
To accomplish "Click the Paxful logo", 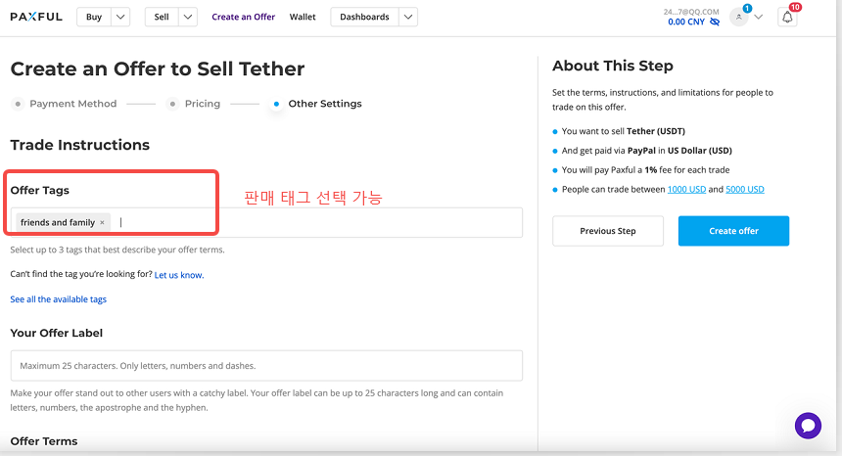I will [36, 17].
